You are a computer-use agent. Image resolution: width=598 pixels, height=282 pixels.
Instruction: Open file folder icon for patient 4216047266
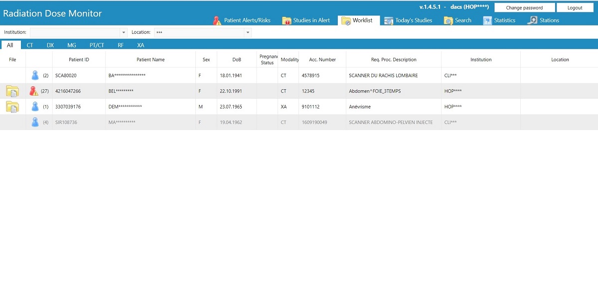(12, 91)
